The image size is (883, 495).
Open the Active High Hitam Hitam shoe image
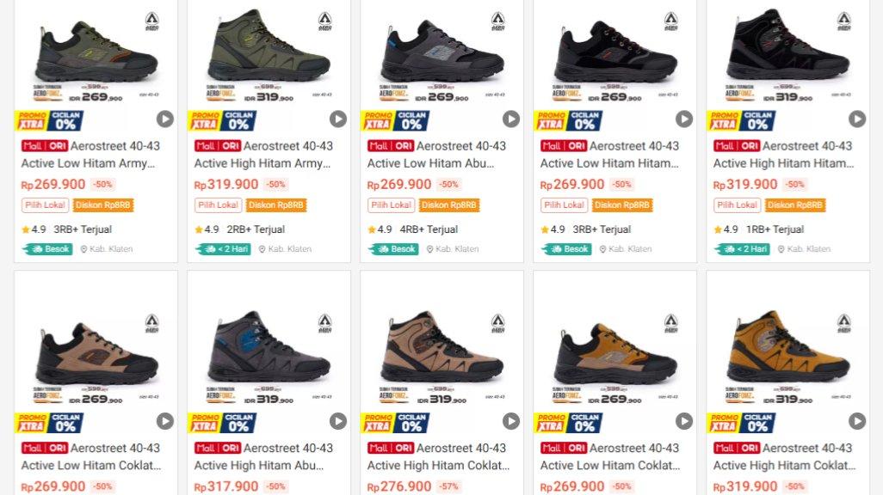click(787, 52)
